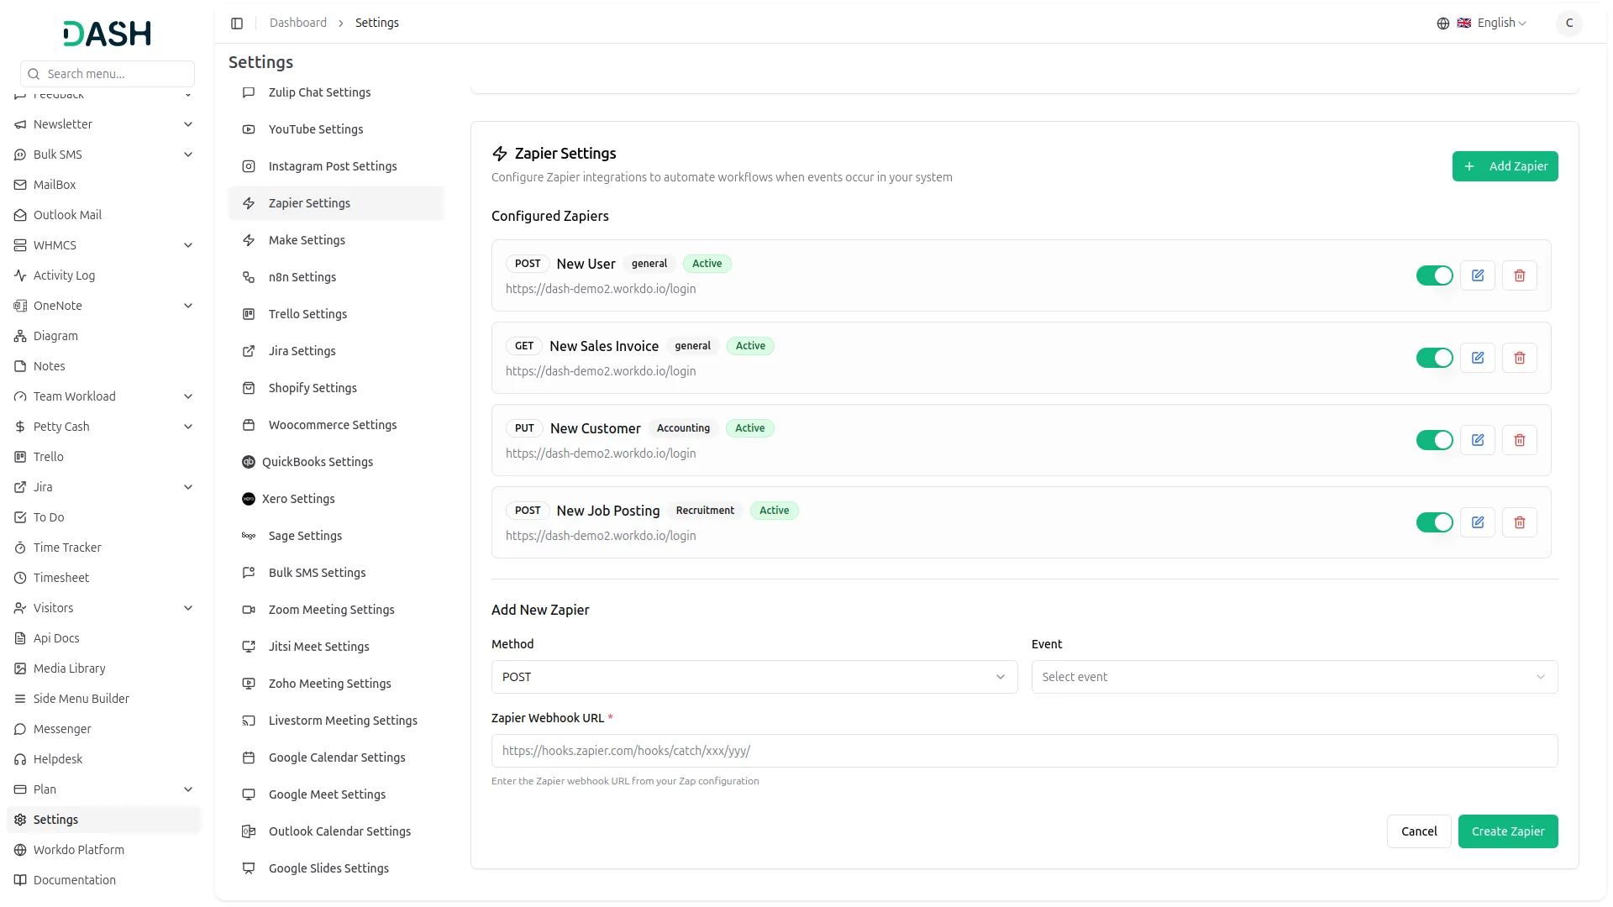The width and height of the screenshot is (1613, 907).
Task: Open the Select event dropdown
Action: pos(1294,677)
